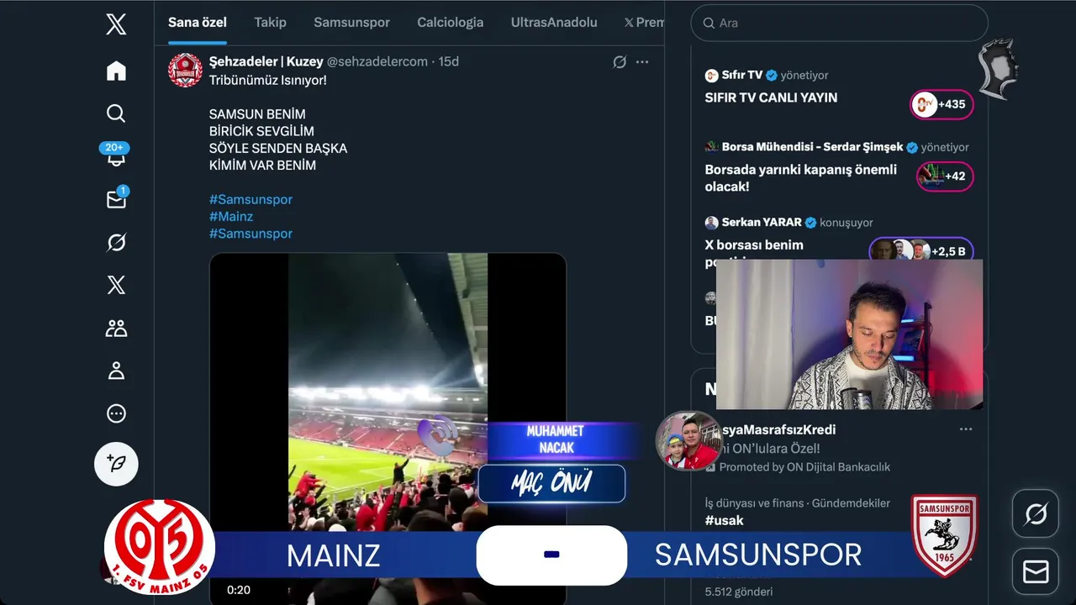This screenshot has width=1076, height=605.
Task: Switch to the Takip tab
Action: coord(270,23)
